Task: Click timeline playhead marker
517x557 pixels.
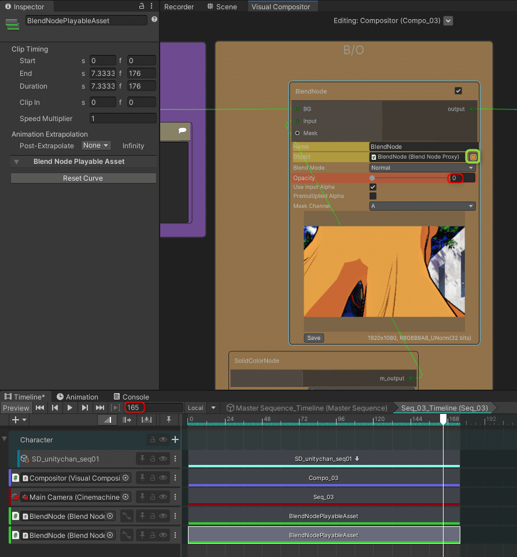Action: [443, 419]
